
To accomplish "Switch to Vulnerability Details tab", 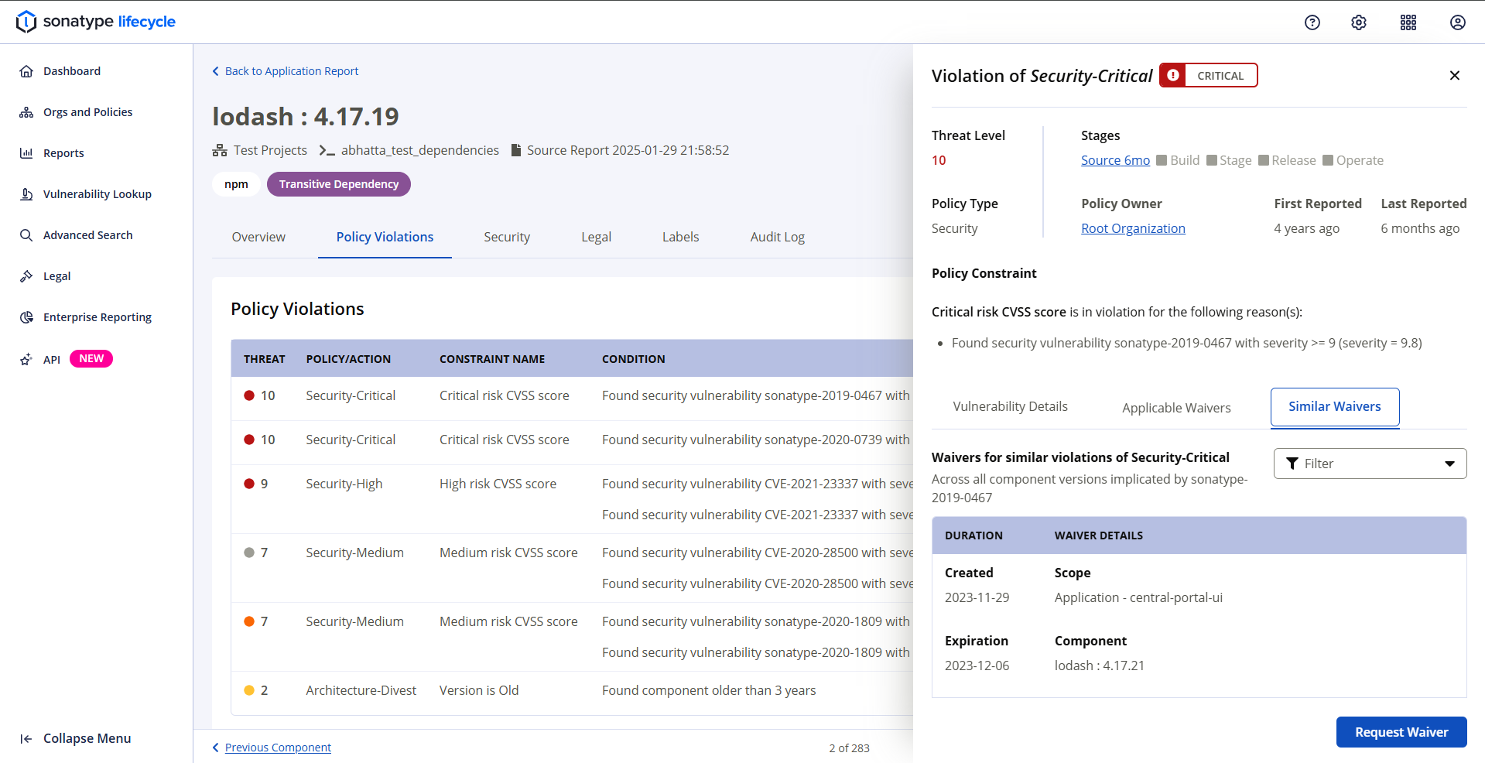I will (x=1010, y=406).
